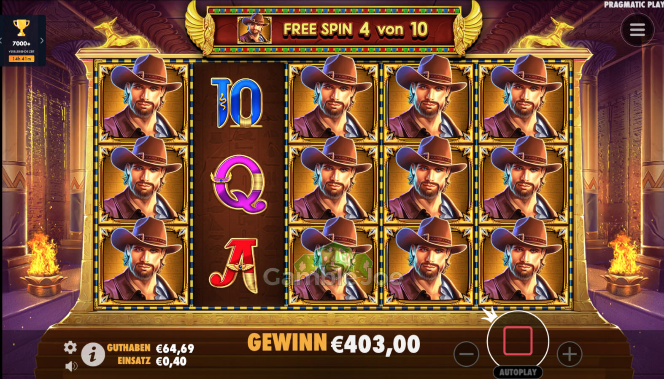The image size is (664, 379).
Task: Click the Free Spin 4 von 10 banner
Action: (356, 29)
